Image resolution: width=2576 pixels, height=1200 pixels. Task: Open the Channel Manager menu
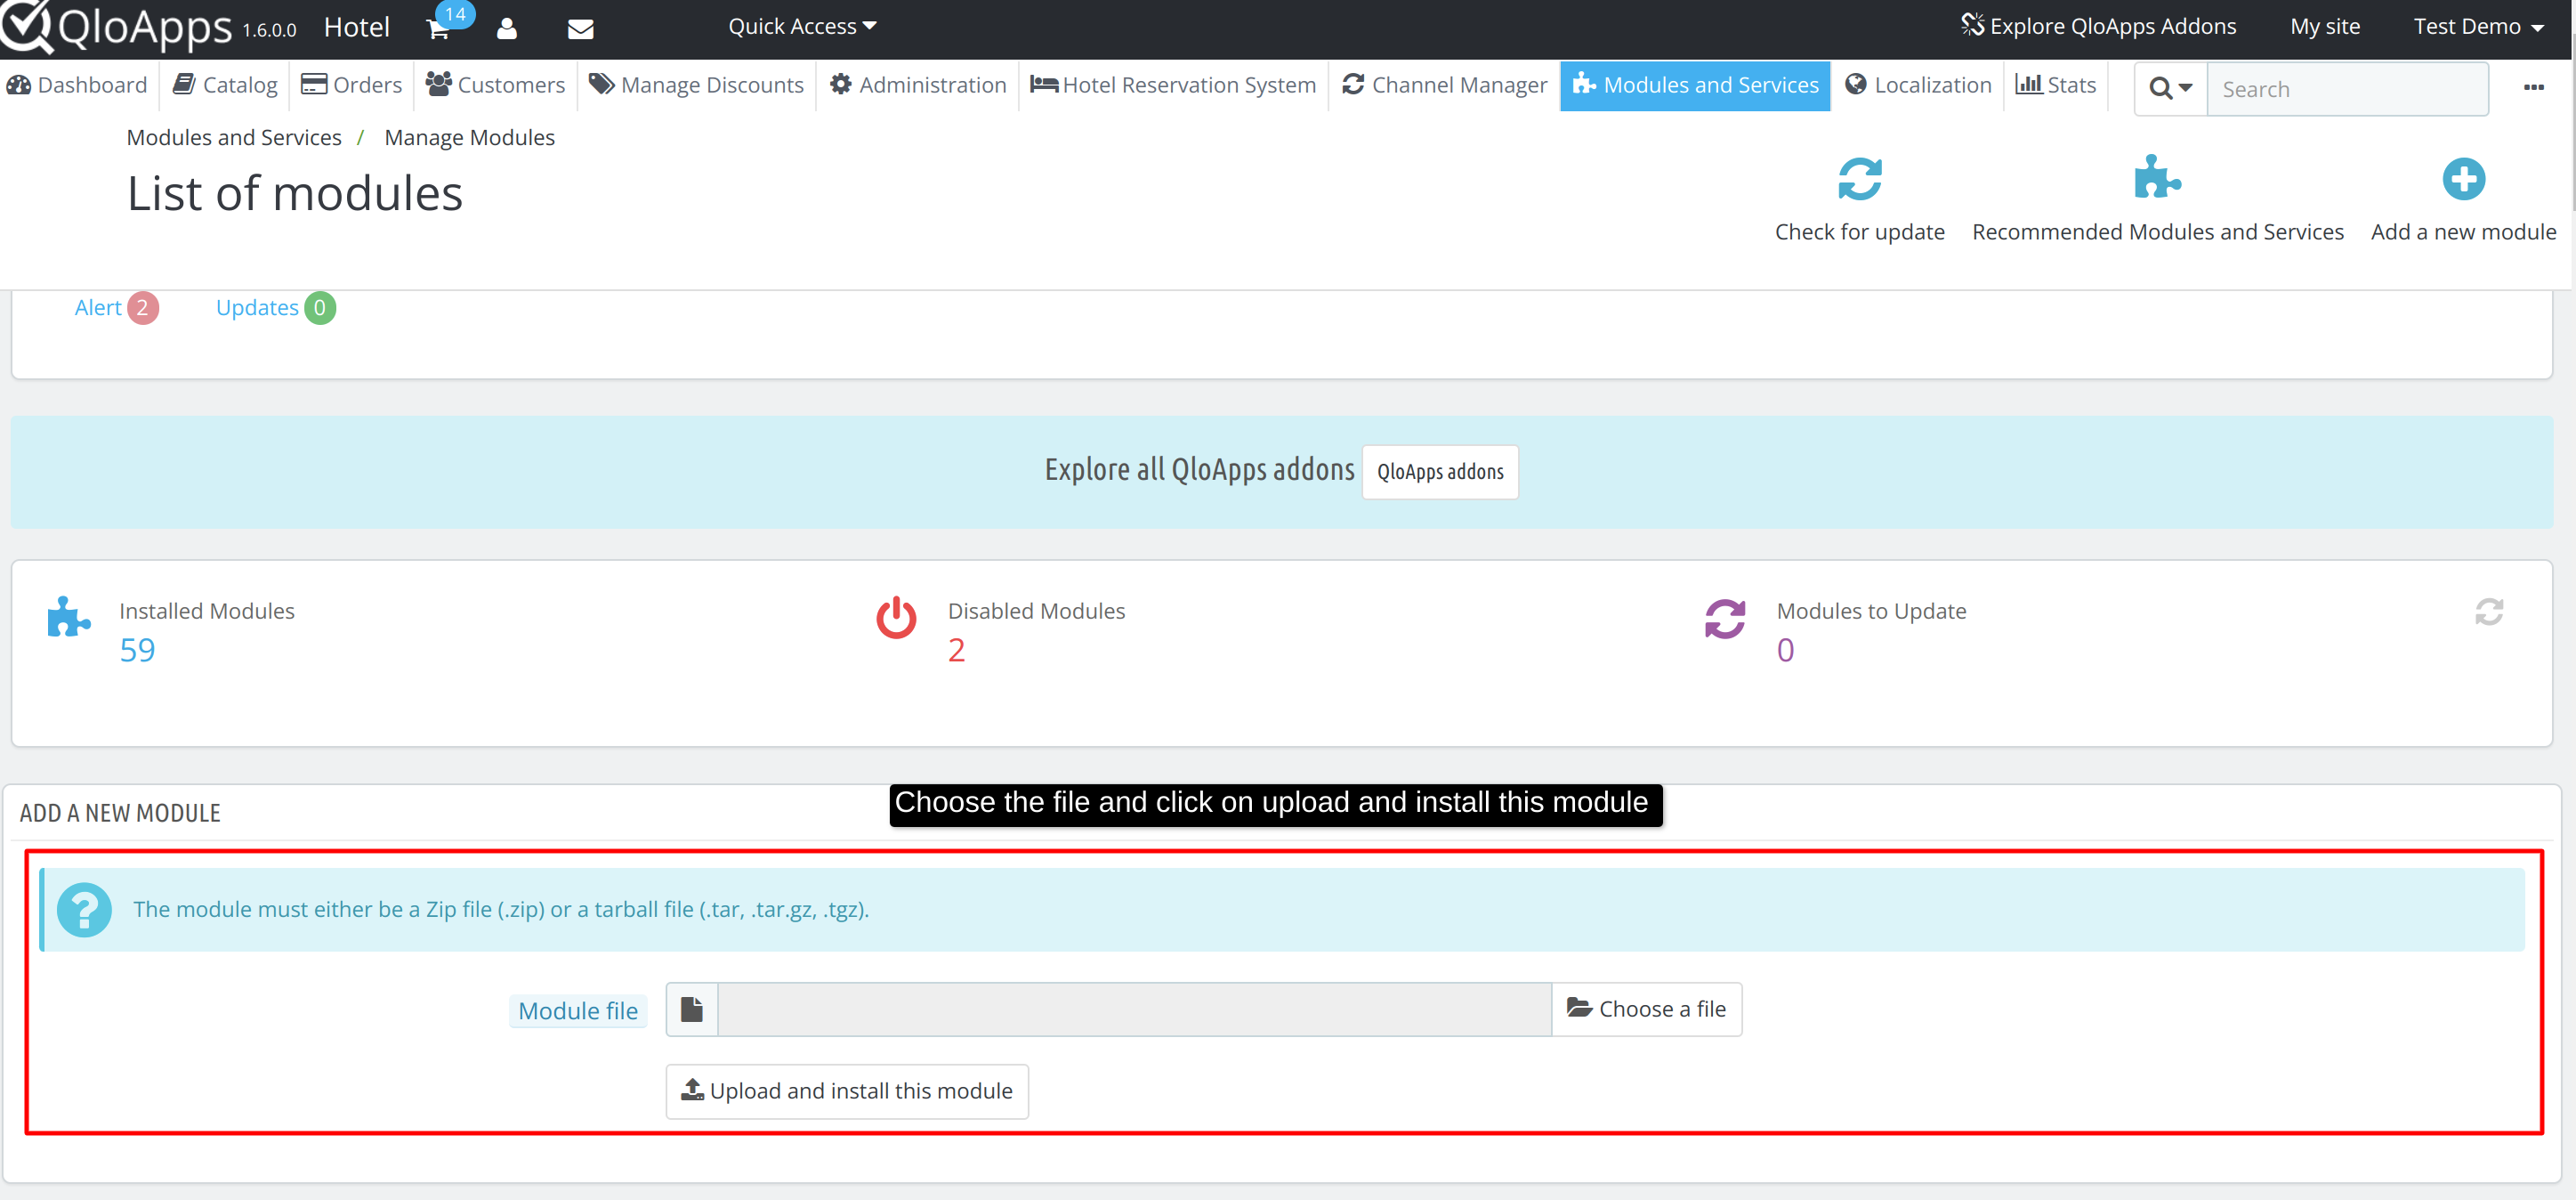(1445, 85)
